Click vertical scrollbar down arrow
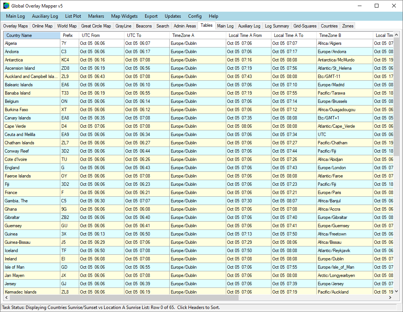This screenshot has height=312, width=403. pos(396,291)
